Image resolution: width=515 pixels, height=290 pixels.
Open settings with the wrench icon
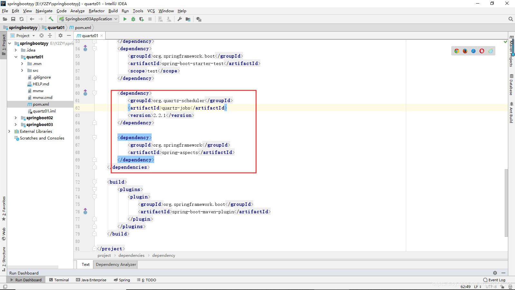click(180, 19)
